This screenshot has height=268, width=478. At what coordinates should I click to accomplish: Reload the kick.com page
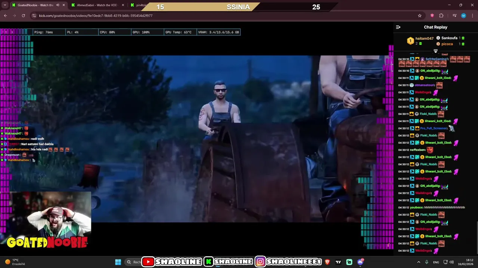click(x=23, y=16)
